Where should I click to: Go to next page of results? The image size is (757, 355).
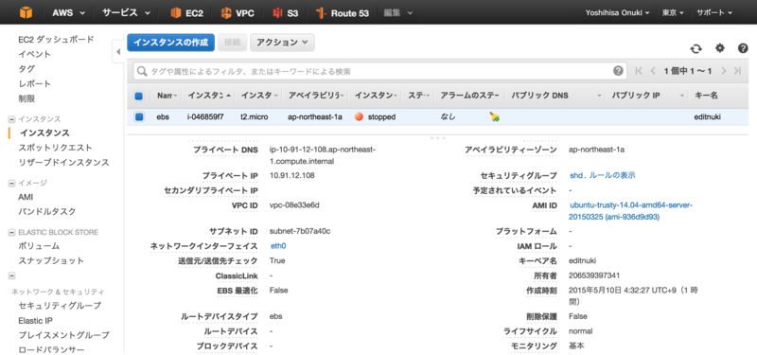pos(724,71)
